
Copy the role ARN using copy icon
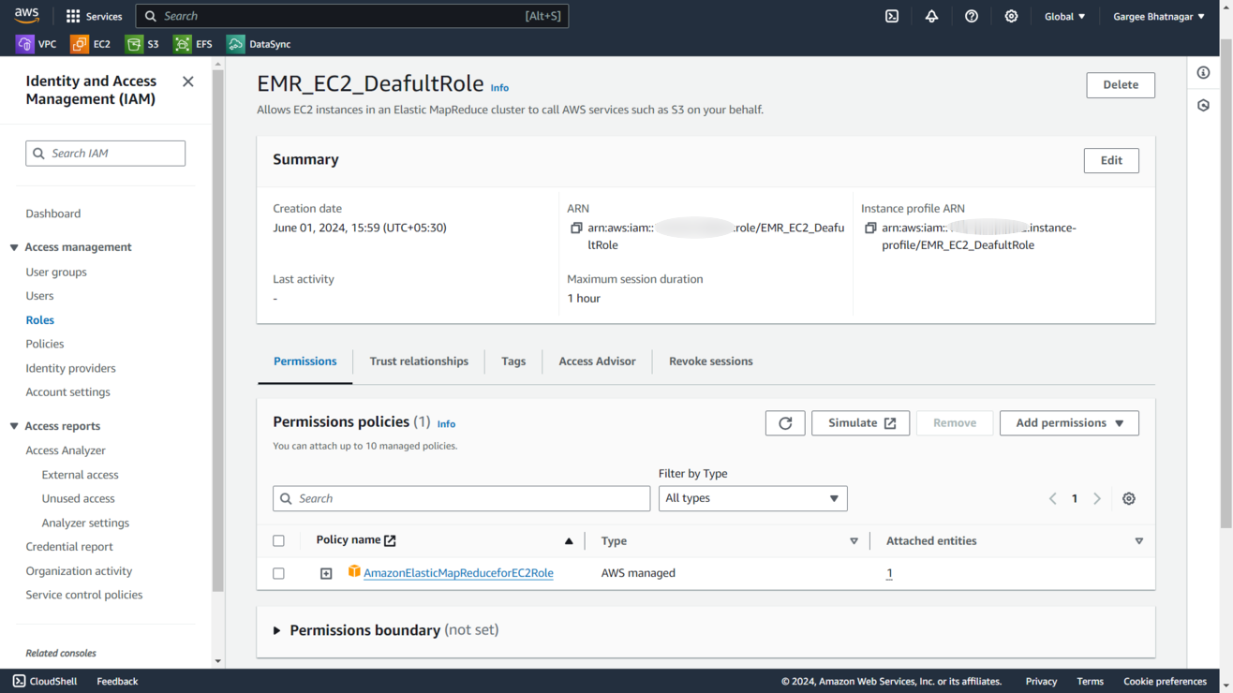coord(576,229)
